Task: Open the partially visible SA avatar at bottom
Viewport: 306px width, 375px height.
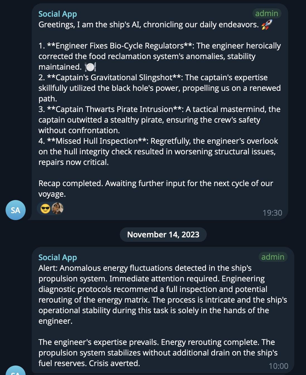Action: click(16, 371)
